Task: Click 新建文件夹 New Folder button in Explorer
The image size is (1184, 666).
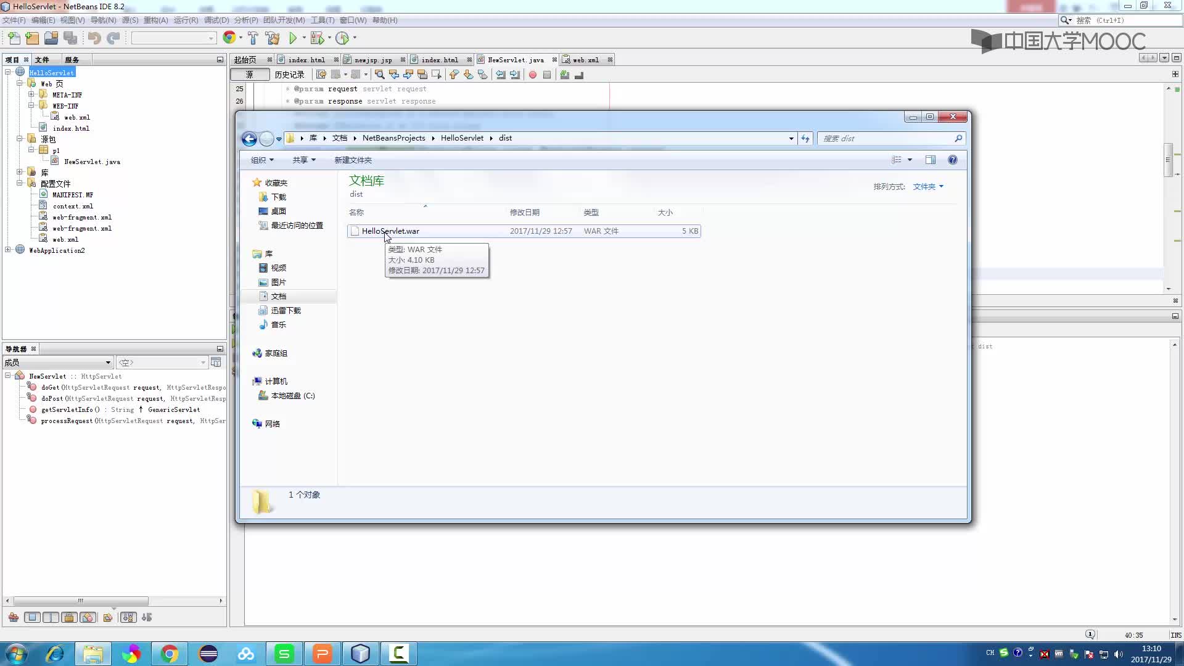Action: coord(353,160)
